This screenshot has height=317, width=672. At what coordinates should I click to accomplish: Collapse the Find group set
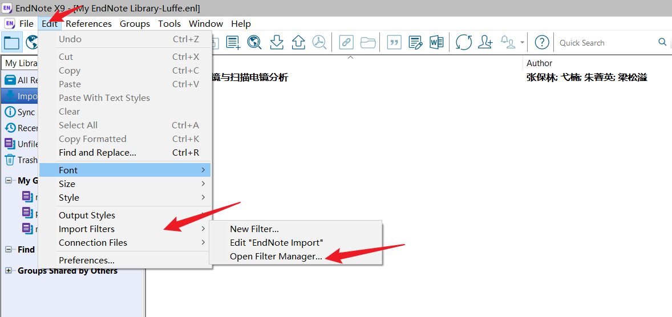tap(9, 249)
